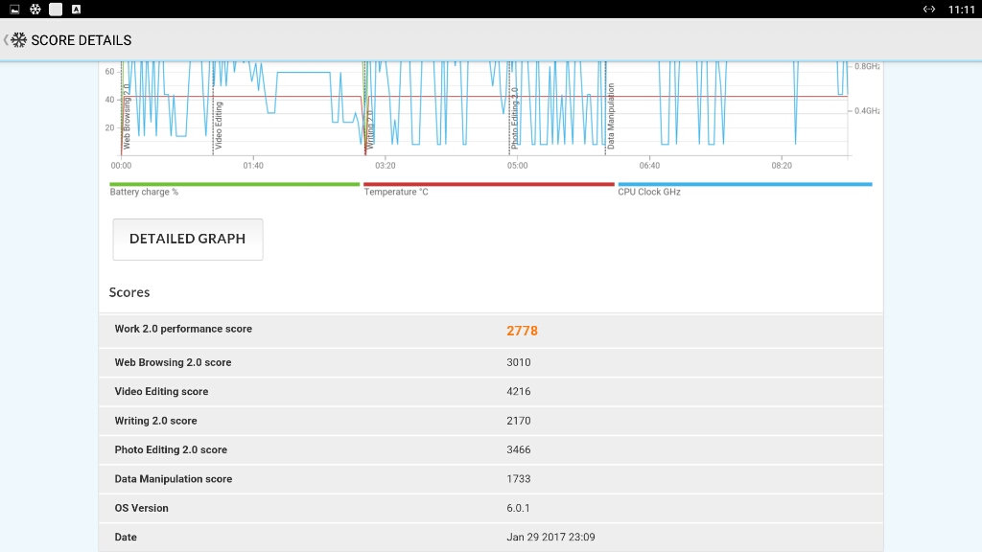Tap the network arrows icon in status bar
The height and width of the screenshot is (552, 982).
click(928, 10)
